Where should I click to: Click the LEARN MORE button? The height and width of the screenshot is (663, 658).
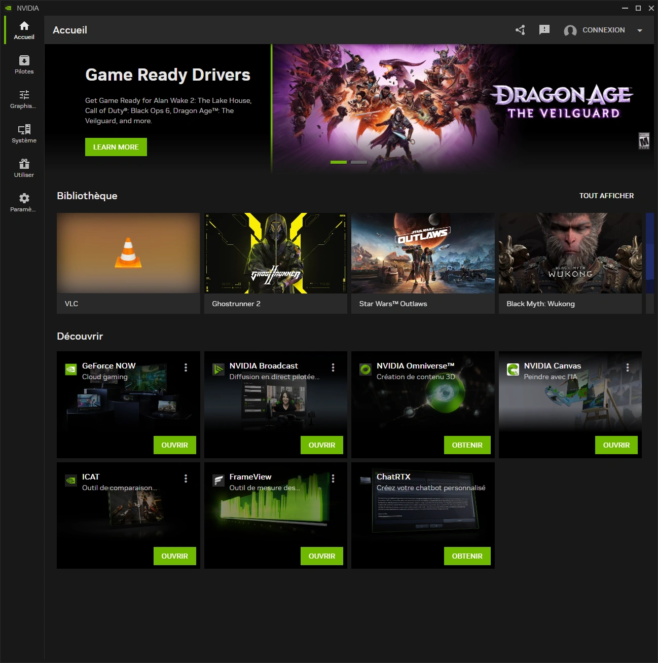116,147
